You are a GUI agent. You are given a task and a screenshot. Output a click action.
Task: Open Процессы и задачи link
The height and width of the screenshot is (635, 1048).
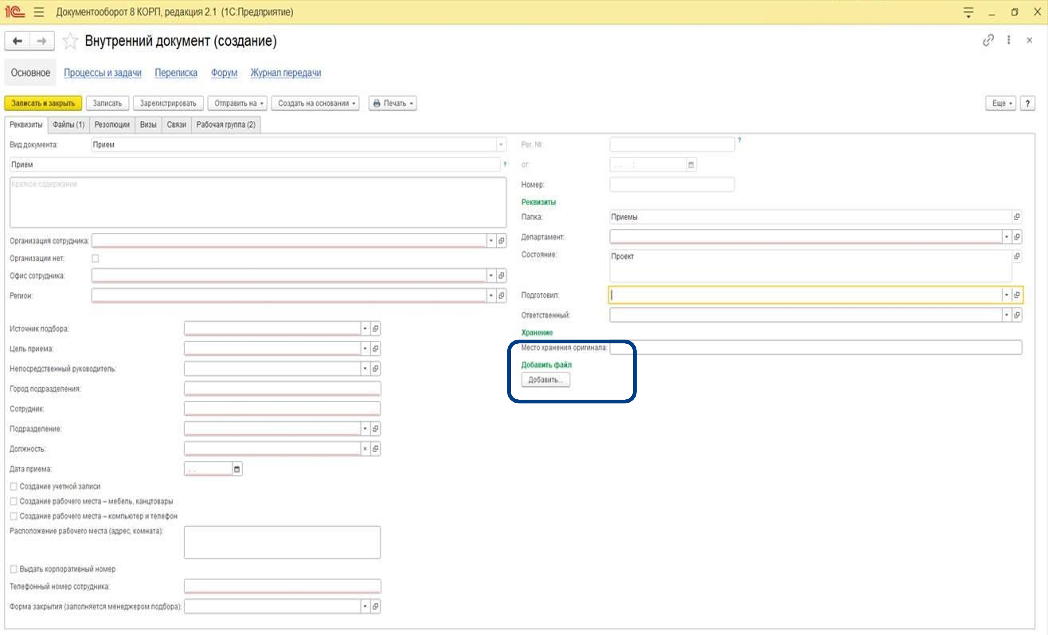tap(103, 73)
